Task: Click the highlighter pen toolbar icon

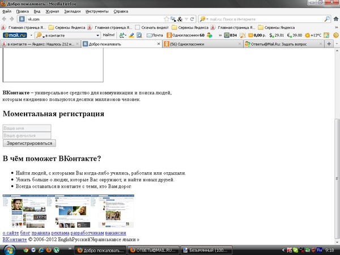Action: pyautogui.click(x=131, y=35)
